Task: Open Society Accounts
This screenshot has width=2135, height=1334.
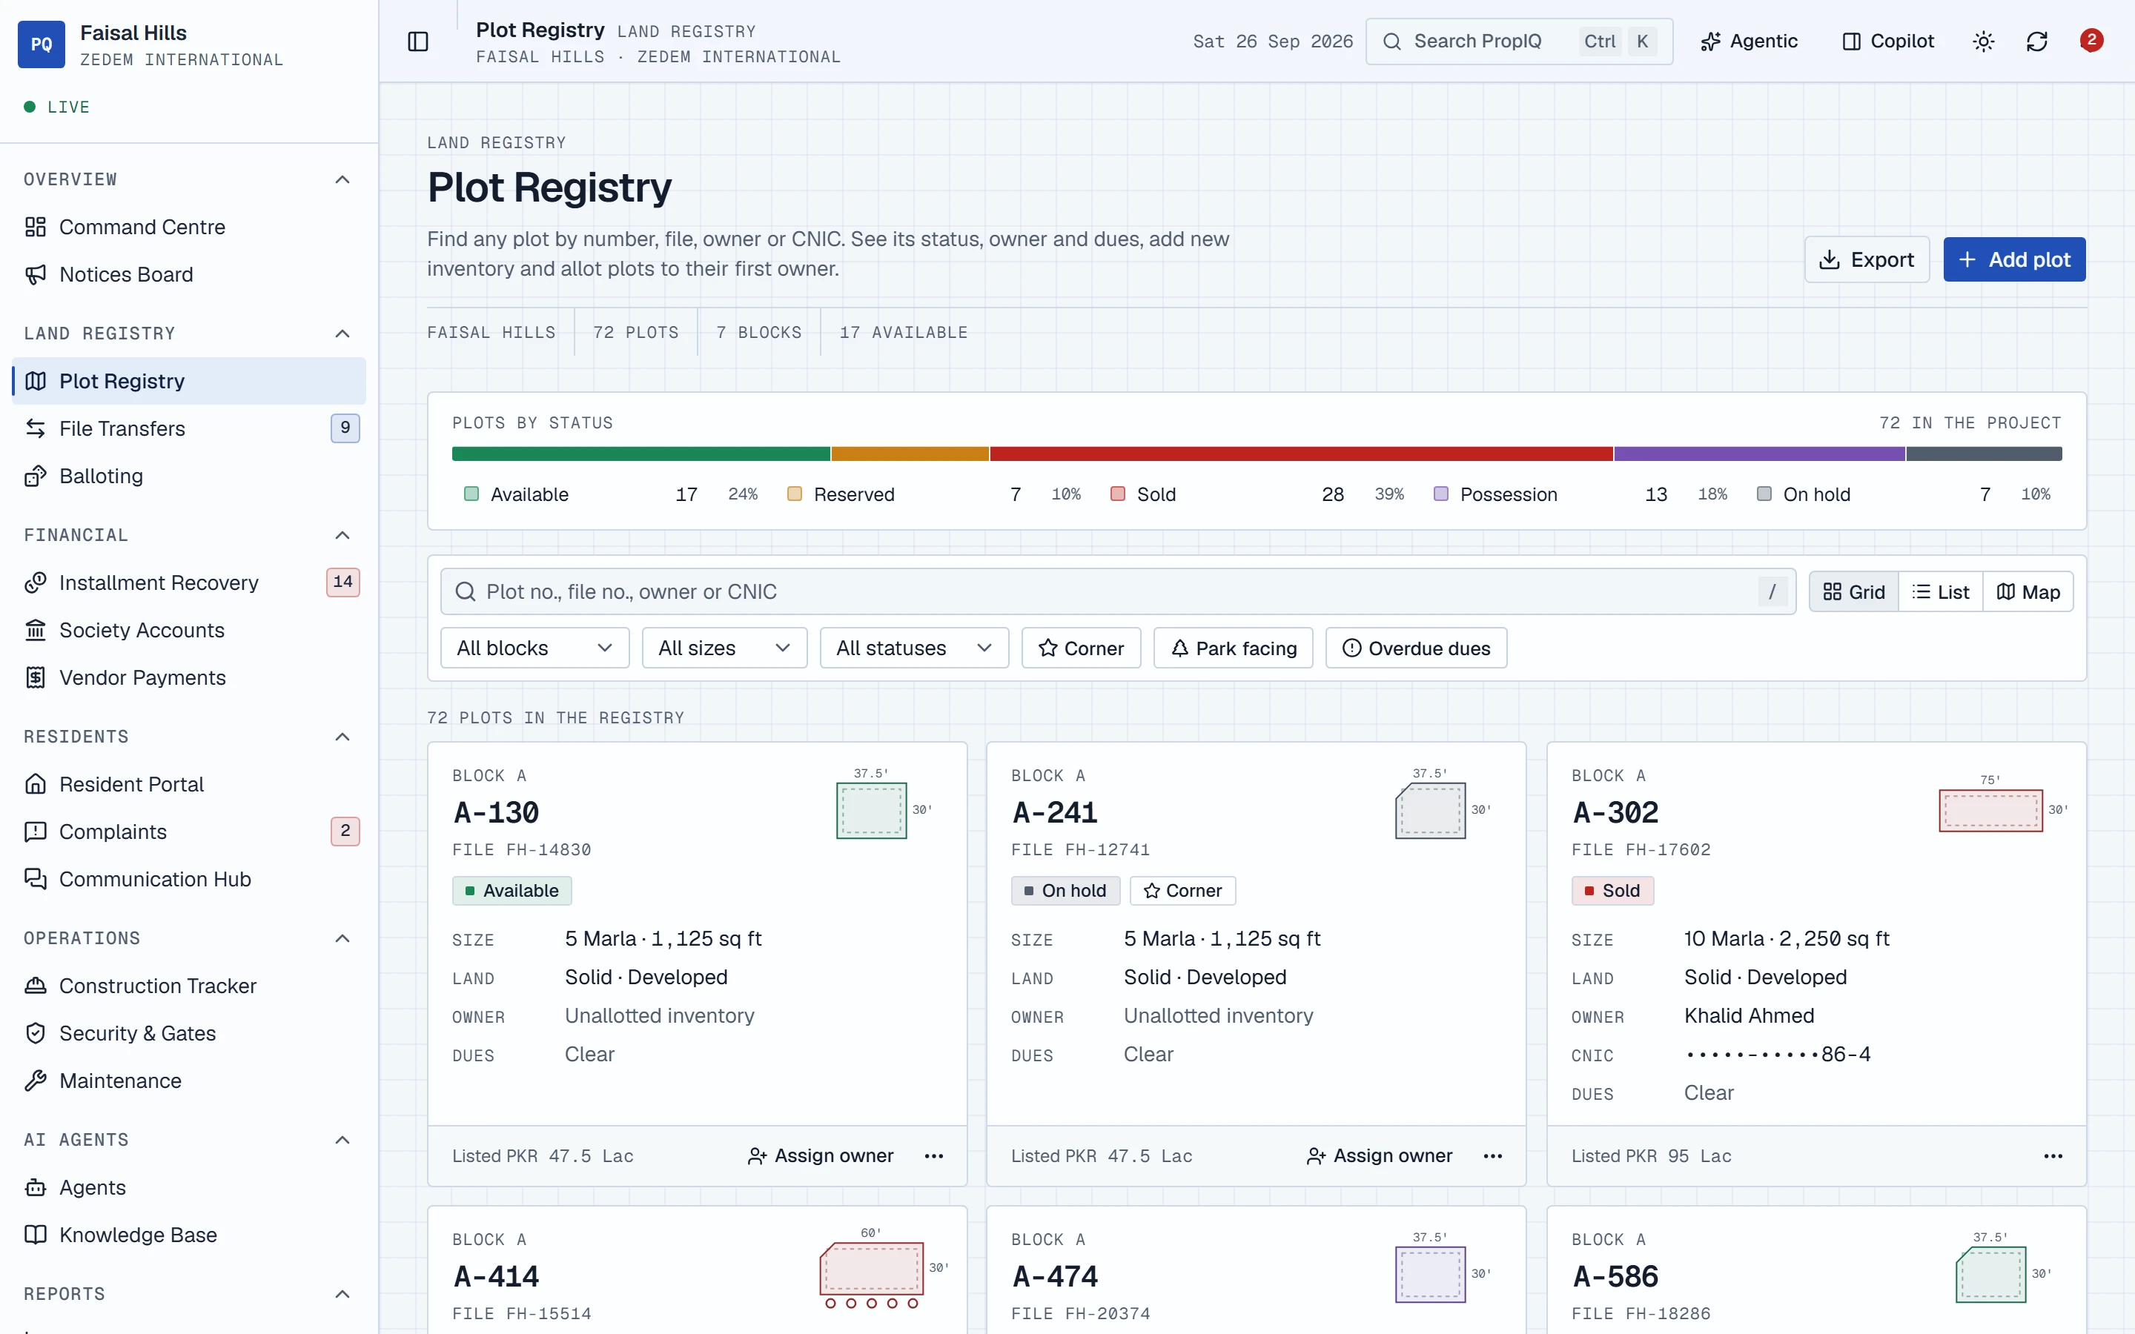Action: click(x=189, y=630)
